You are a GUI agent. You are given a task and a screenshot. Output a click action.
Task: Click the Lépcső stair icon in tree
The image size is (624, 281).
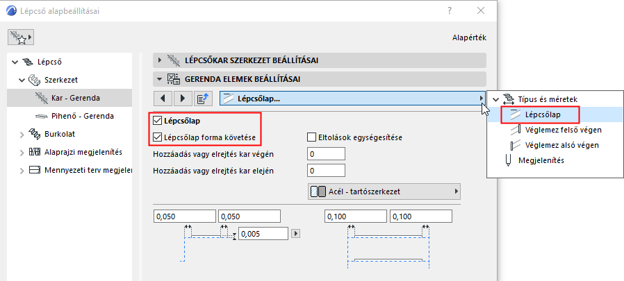[x=28, y=62]
